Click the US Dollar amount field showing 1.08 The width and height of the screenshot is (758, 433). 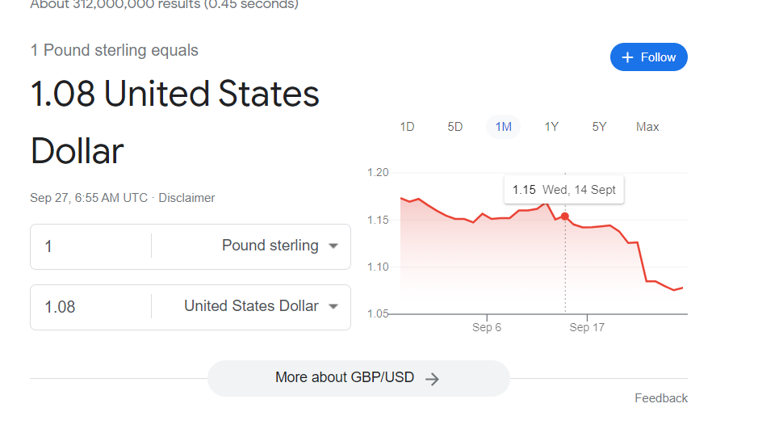[x=90, y=307]
